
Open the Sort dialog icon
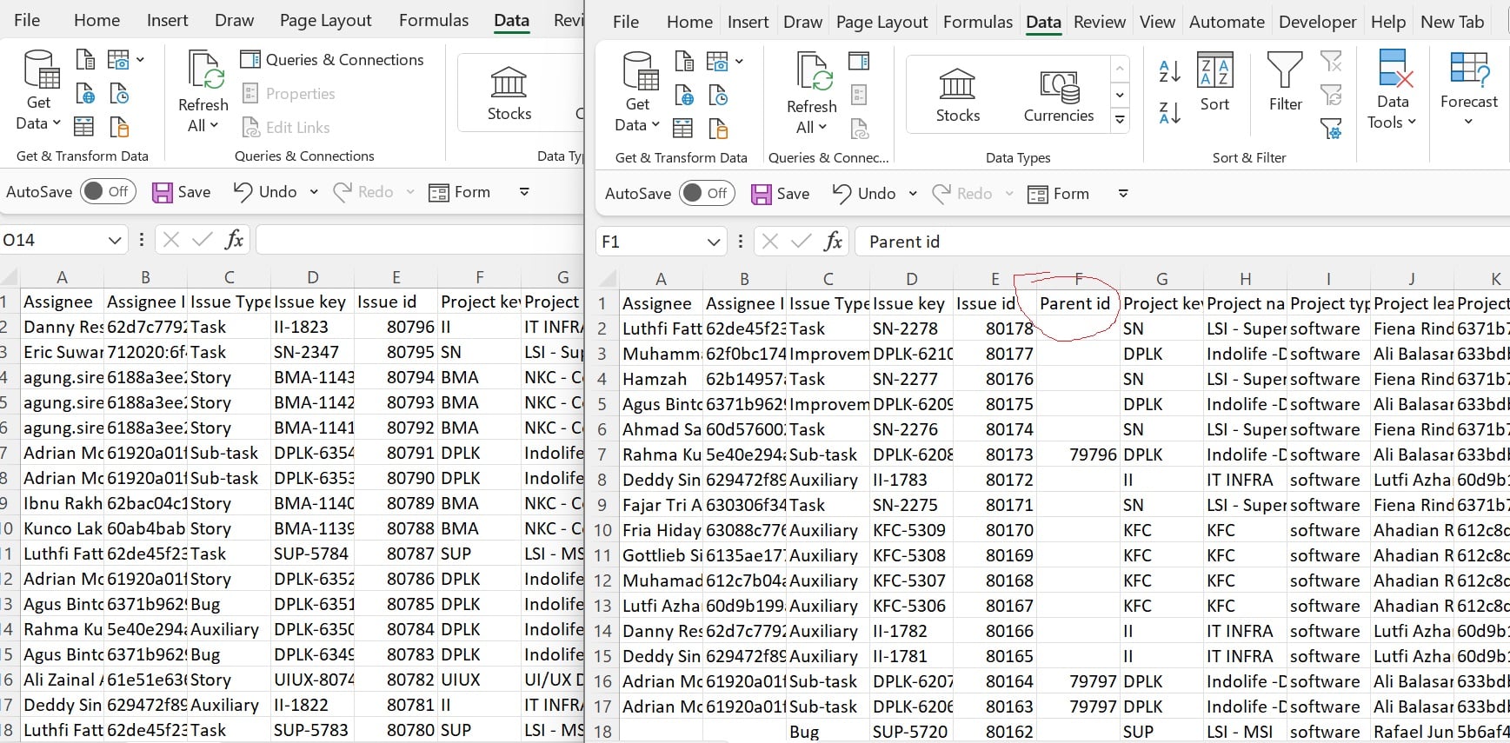(1214, 71)
